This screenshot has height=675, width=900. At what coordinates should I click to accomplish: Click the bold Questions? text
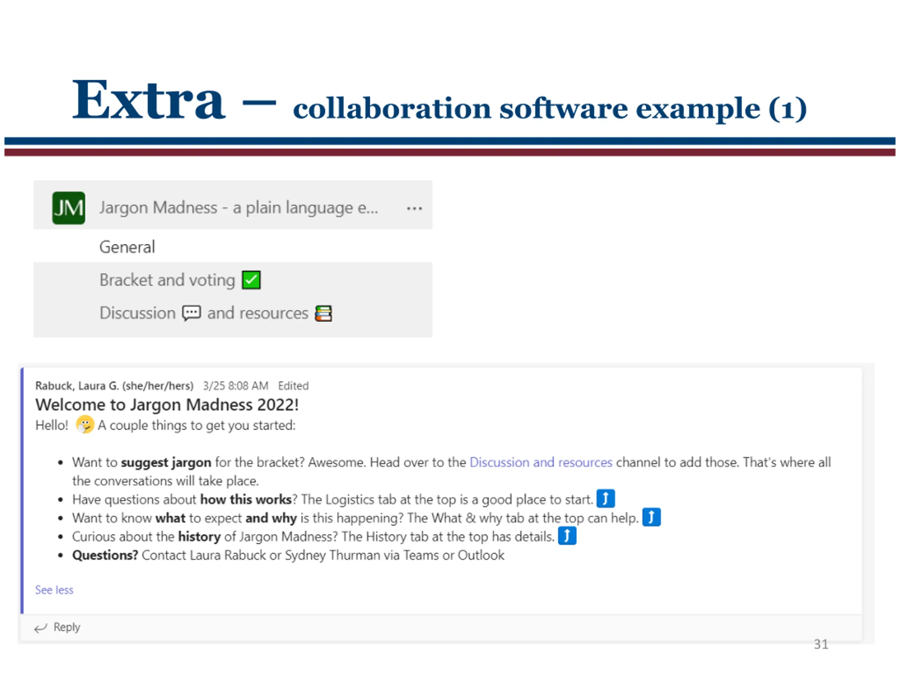tap(105, 555)
